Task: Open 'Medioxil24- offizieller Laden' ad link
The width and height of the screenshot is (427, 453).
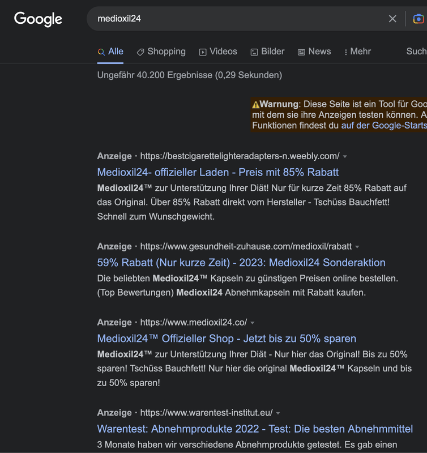Action: (x=218, y=172)
